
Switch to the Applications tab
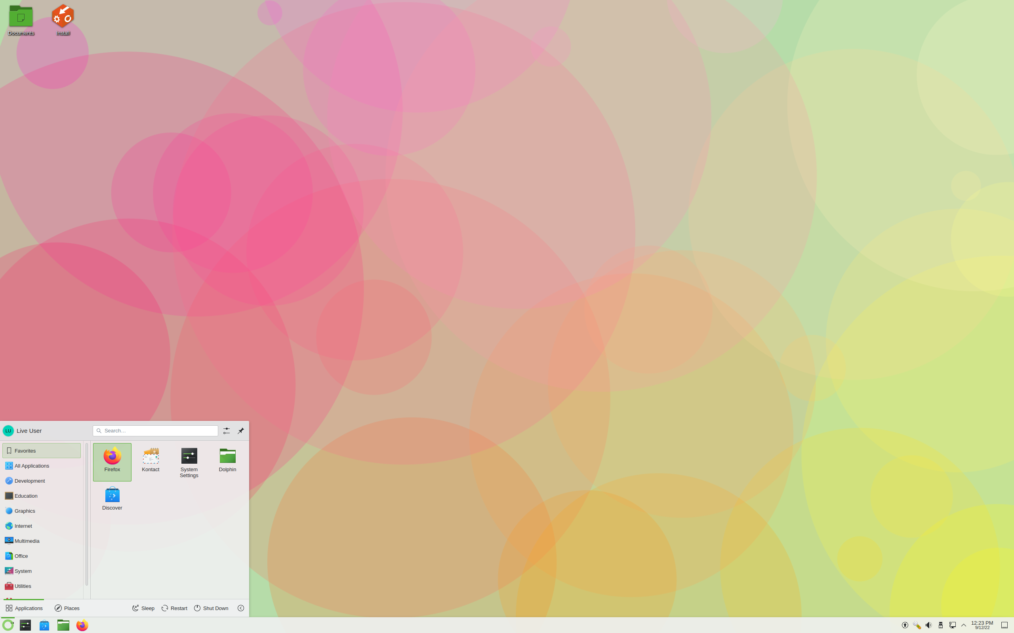click(x=24, y=608)
